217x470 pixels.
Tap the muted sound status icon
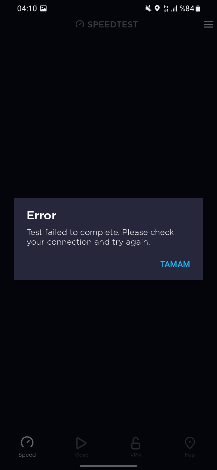tap(148, 8)
